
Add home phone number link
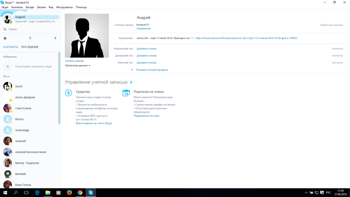pyautogui.click(x=146, y=56)
